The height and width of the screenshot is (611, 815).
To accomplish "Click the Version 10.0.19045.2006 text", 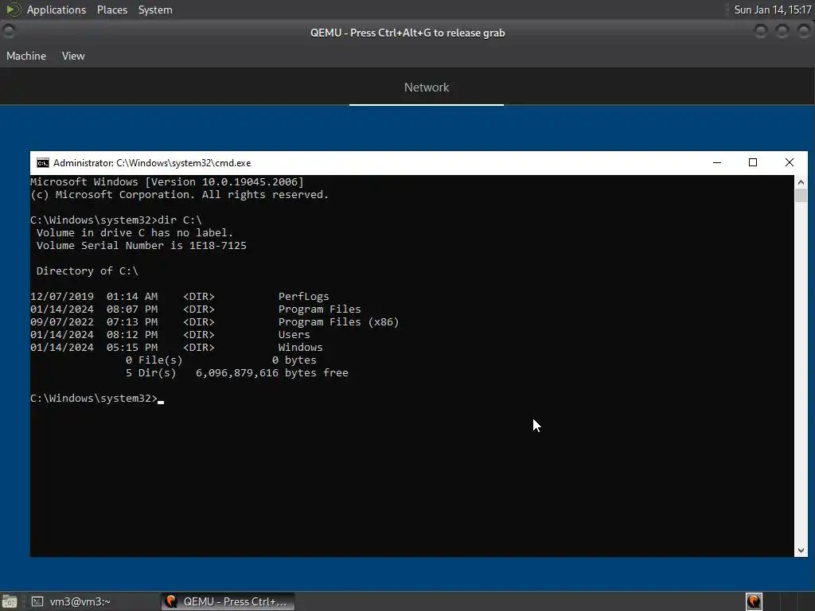I will click(224, 182).
